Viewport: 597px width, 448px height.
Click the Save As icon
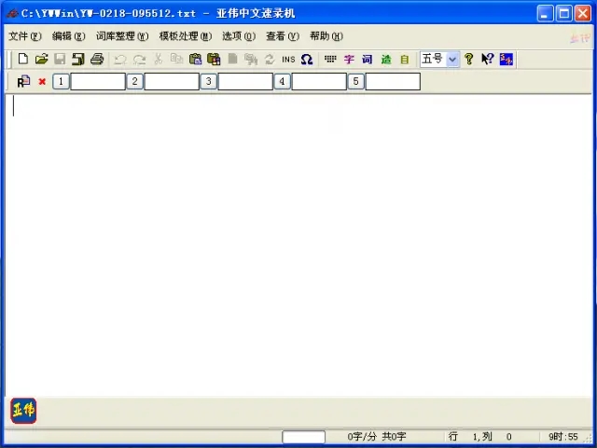pyautogui.click(x=78, y=59)
